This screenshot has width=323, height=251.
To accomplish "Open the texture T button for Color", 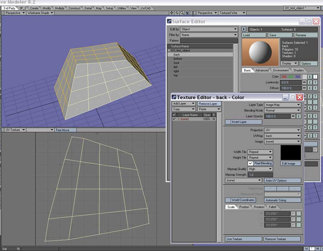I will pos(315,77).
